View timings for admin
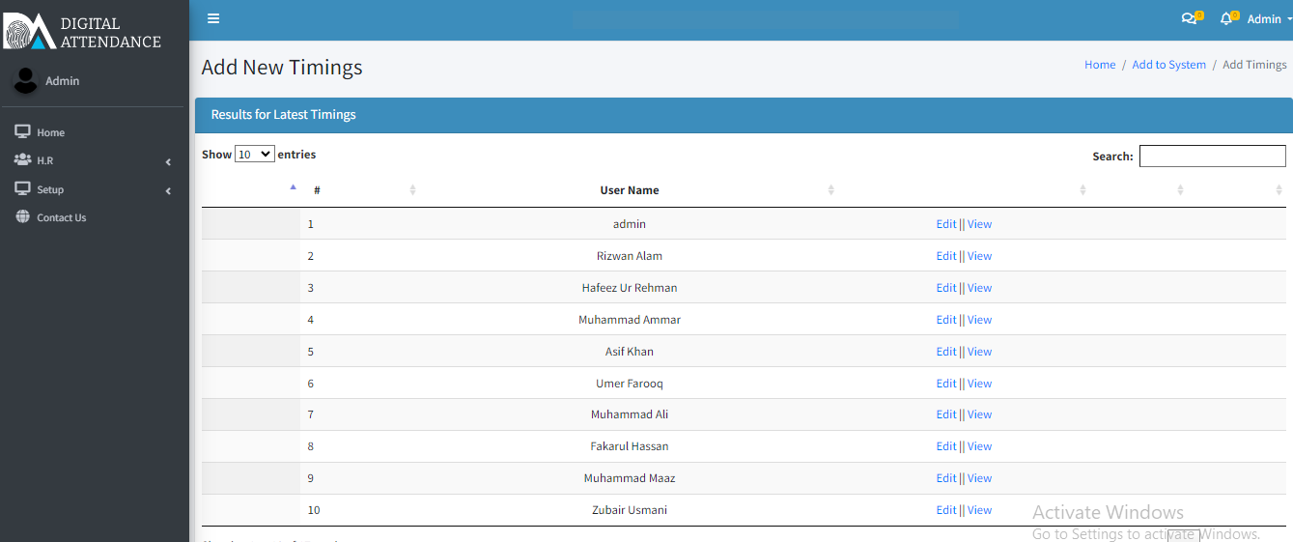 click(x=979, y=224)
